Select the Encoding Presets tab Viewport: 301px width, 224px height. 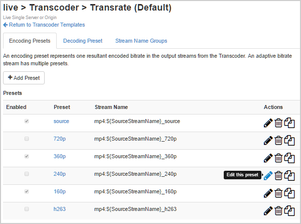point(30,41)
